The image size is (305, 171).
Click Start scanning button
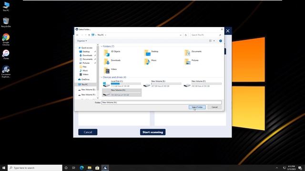pyautogui.click(x=152, y=132)
